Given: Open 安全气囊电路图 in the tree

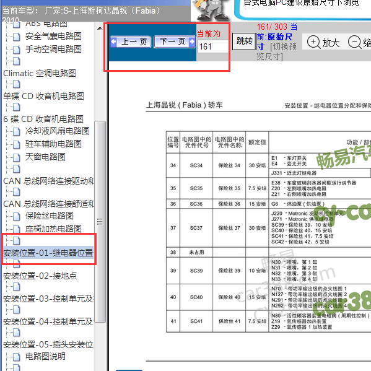Looking at the screenshot, I should click(53, 36).
